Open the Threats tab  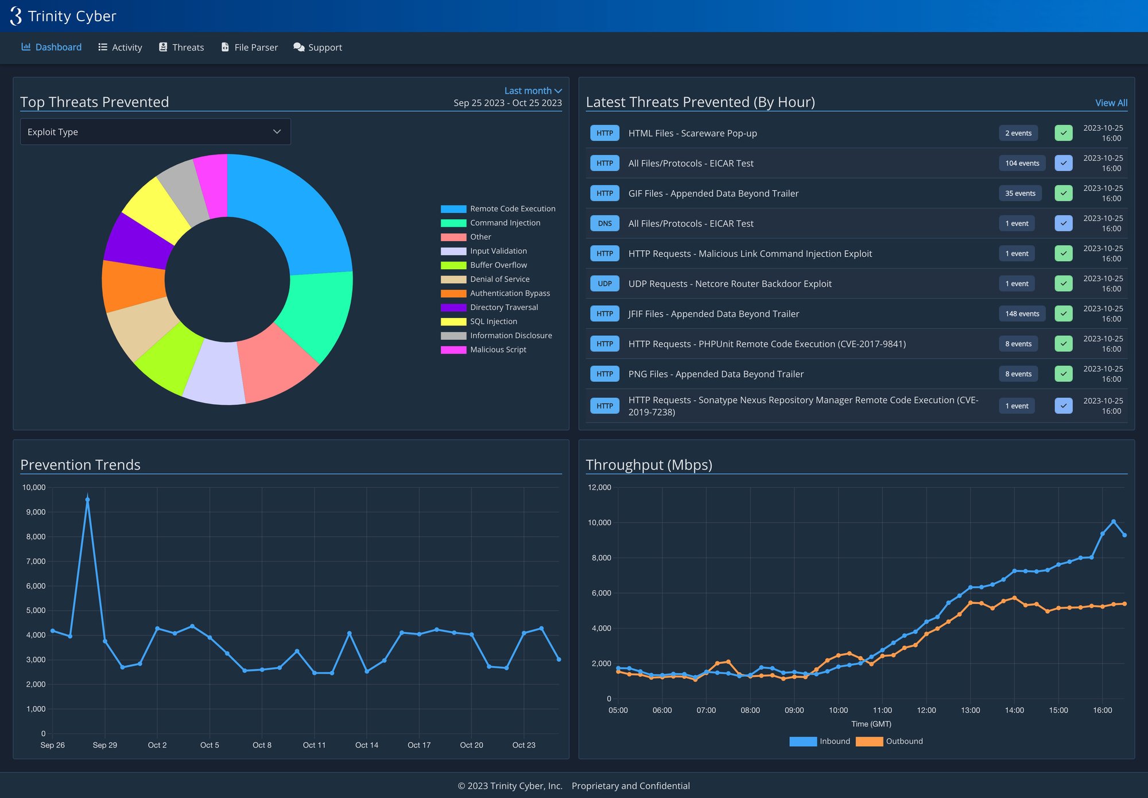[x=181, y=47]
